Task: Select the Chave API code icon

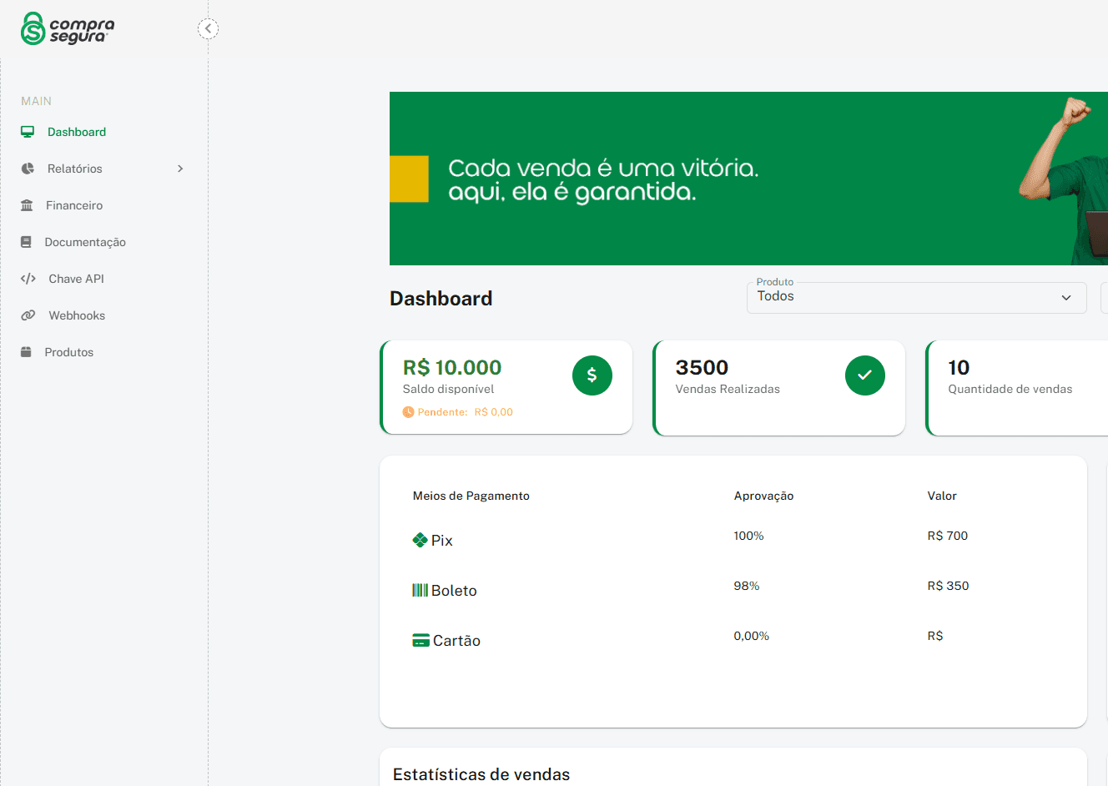Action: [28, 278]
